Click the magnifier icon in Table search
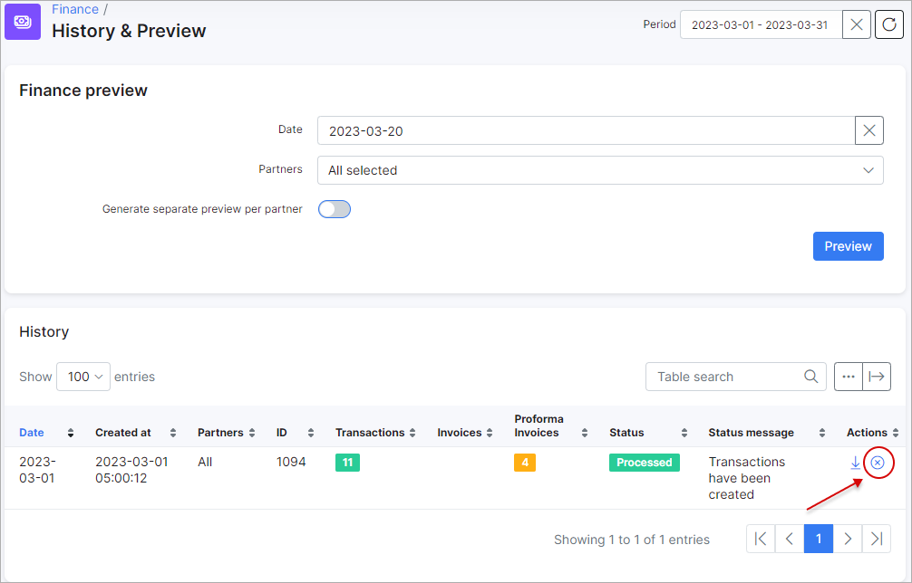 [810, 376]
